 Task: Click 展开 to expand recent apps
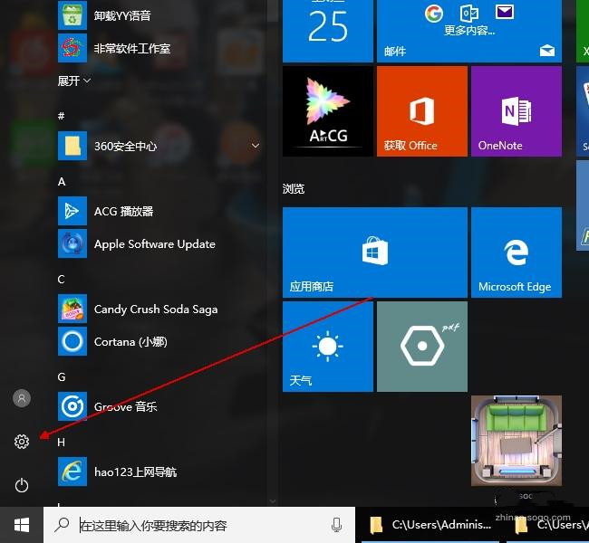pyautogui.click(x=74, y=81)
